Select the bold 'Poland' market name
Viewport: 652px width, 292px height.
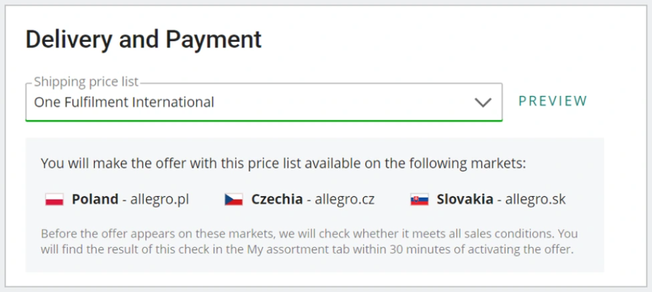click(x=95, y=199)
